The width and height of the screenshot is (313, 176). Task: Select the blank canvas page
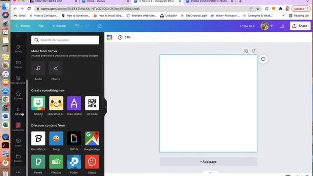208,103
